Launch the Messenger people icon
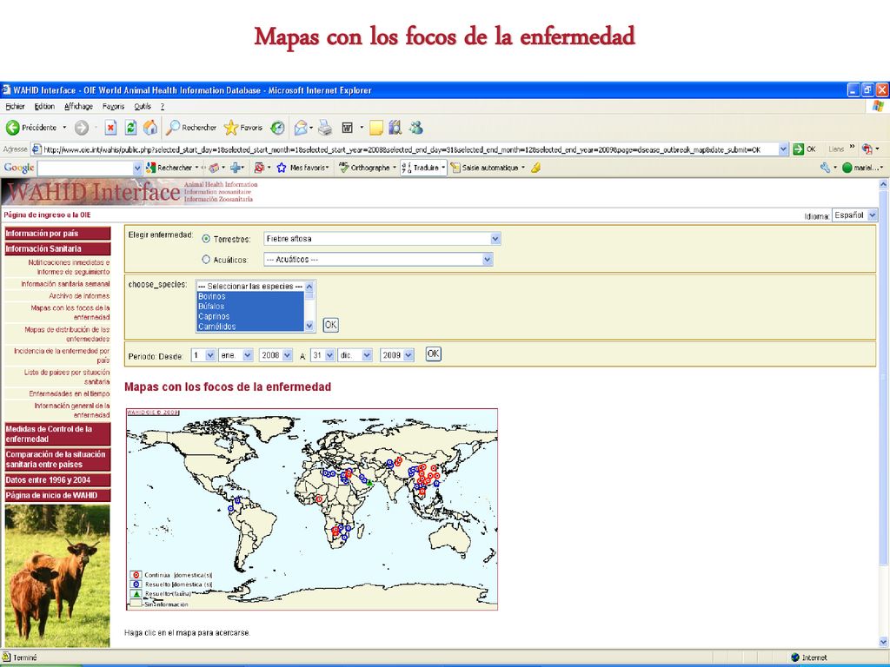 416,129
